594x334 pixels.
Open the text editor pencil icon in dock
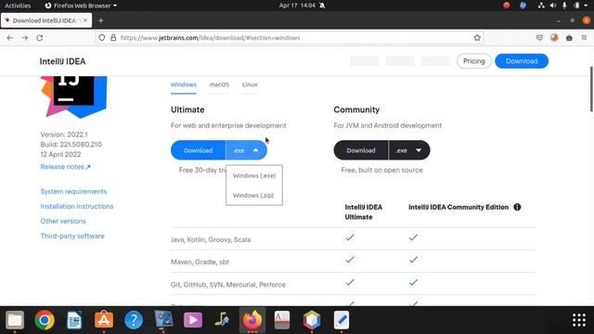click(342, 320)
